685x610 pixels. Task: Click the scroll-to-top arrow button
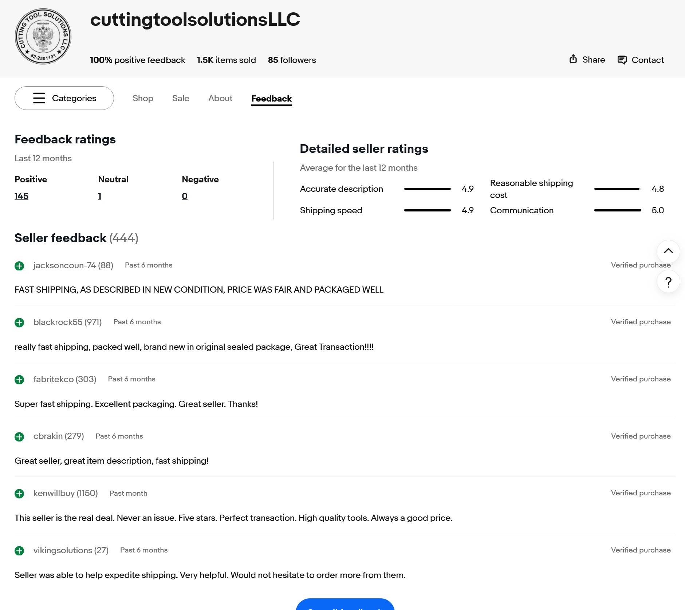[x=668, y=251]
